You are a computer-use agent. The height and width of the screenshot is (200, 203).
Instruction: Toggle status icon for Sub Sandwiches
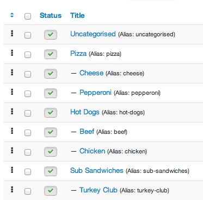pos(51,171)
